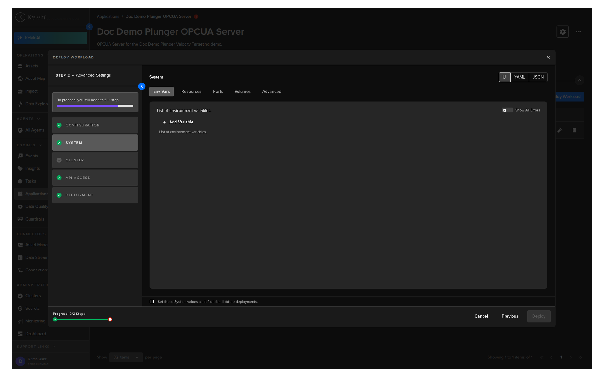Image resolution: width=604 pixels, height=377 pixels.
Task: Open Data Quality gear icon
Action: [x=20, y=207]
